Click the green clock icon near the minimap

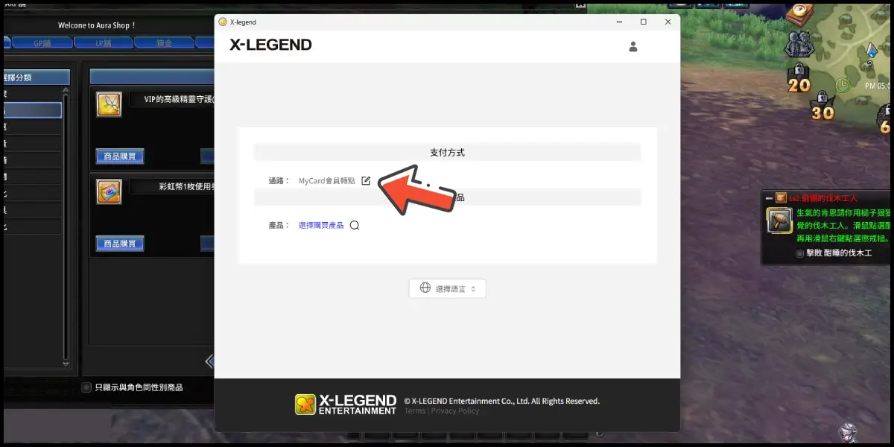pos(843,85)
